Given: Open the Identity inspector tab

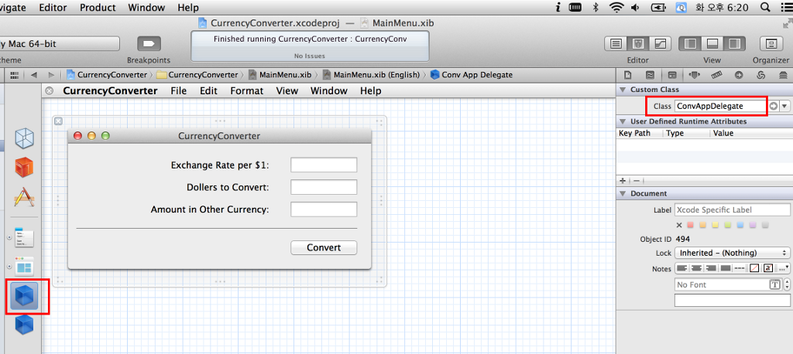Looking at the screenshot, I should [x=672, y=75].
